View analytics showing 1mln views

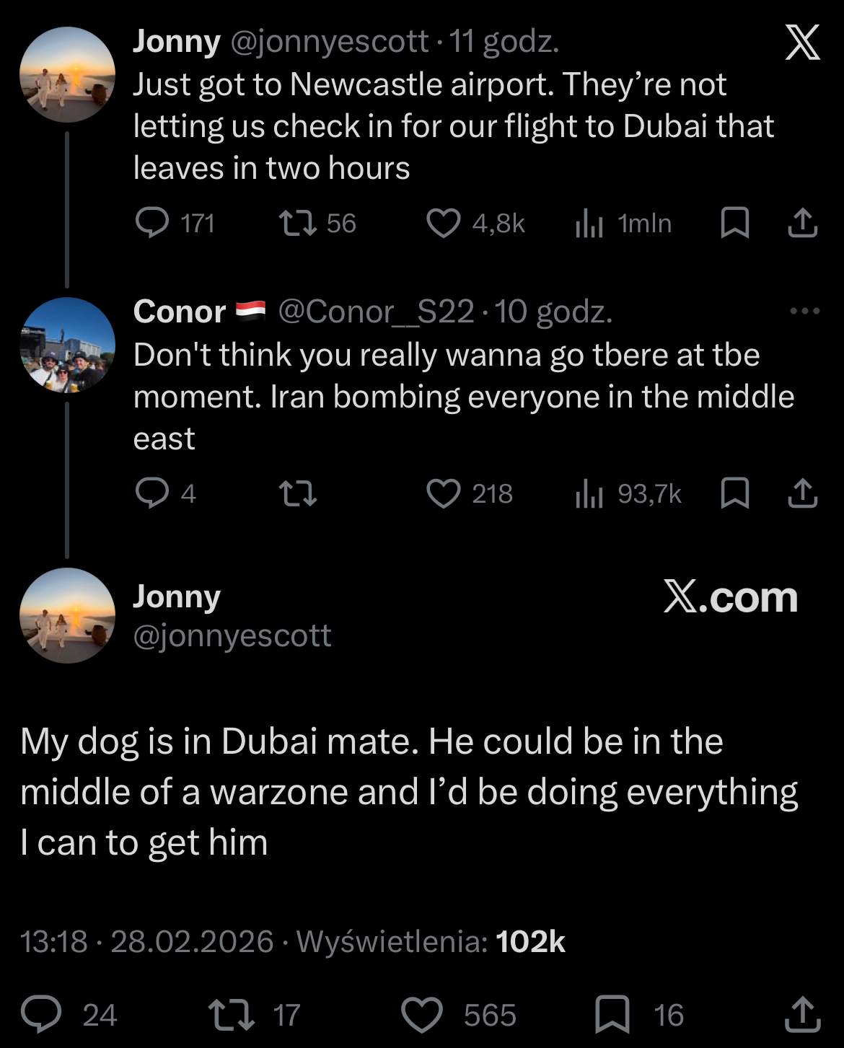[589, 224]
